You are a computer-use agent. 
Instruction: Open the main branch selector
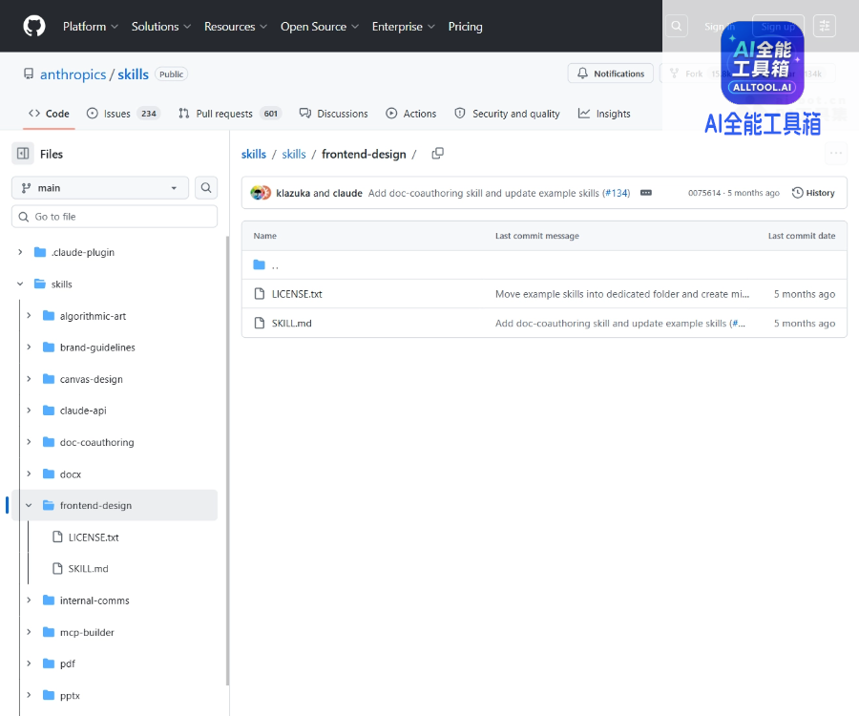pos(99,188)
